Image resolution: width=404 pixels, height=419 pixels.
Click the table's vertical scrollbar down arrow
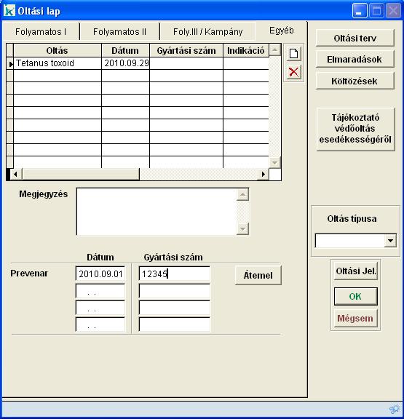point(274,162)
